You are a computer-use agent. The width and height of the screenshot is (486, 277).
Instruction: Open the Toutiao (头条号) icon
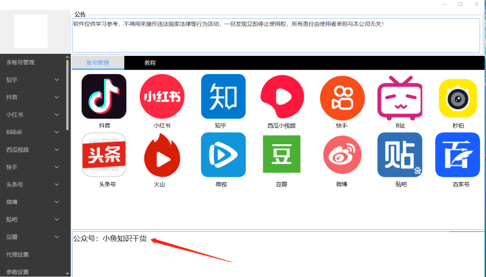pos(104,155)
